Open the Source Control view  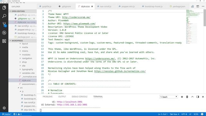pos(4,24)
